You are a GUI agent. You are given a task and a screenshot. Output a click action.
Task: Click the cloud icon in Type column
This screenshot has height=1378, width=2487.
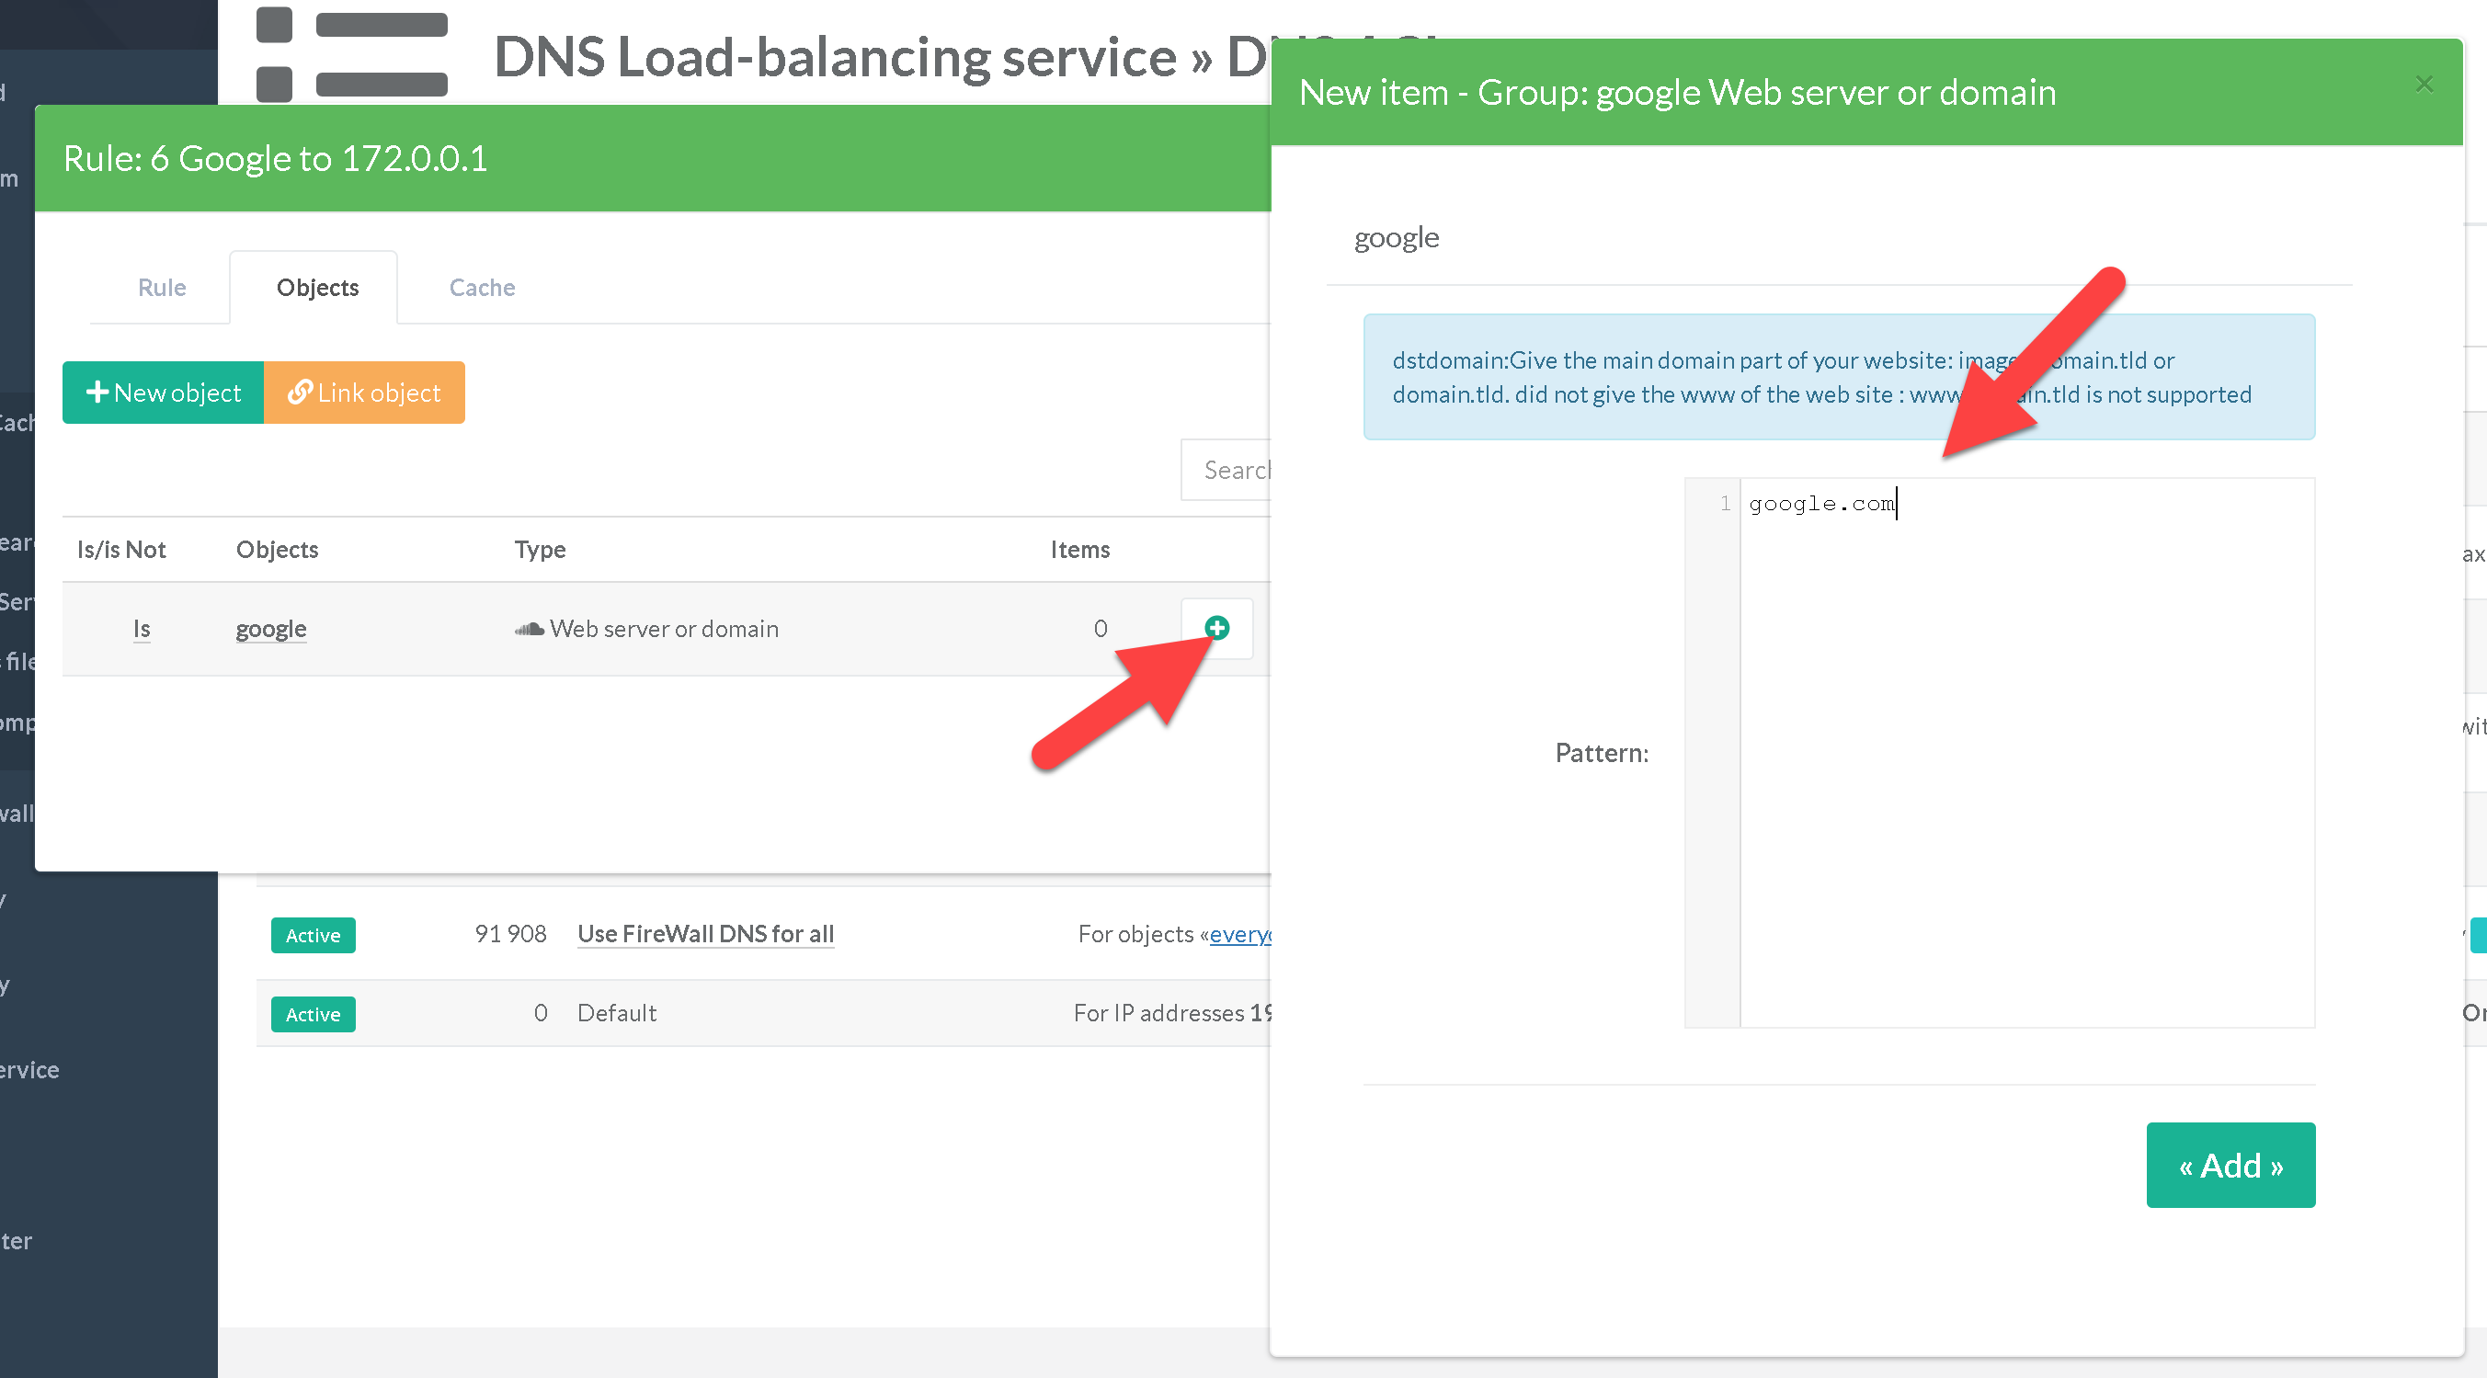(528, 629)
